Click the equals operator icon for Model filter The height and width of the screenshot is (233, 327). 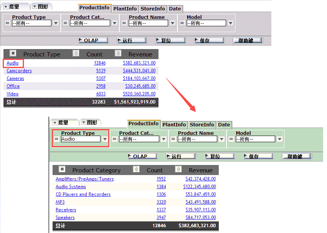182,23
